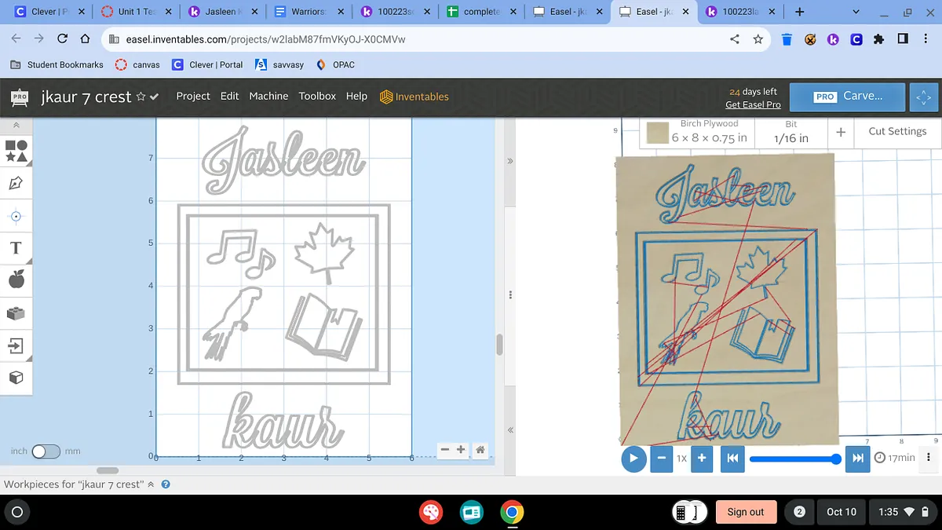Select the Jasleen text in design canvas
This screenshot has height=530, width=942.
pyautogui.click(x=284, y=161)
